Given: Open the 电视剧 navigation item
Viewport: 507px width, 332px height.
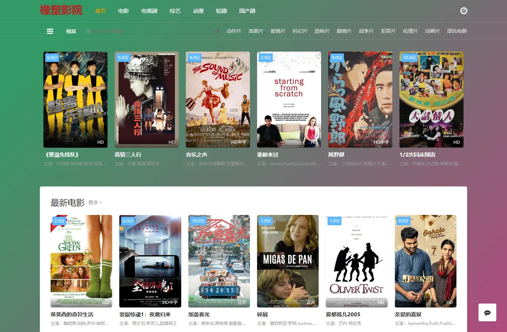Looking at the screenshot, I should pyautogui.click(x=149, y=11).
